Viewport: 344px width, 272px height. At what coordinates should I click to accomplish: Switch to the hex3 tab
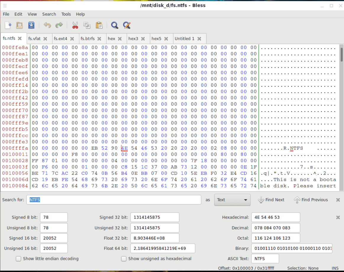click(x=133, y=39)
